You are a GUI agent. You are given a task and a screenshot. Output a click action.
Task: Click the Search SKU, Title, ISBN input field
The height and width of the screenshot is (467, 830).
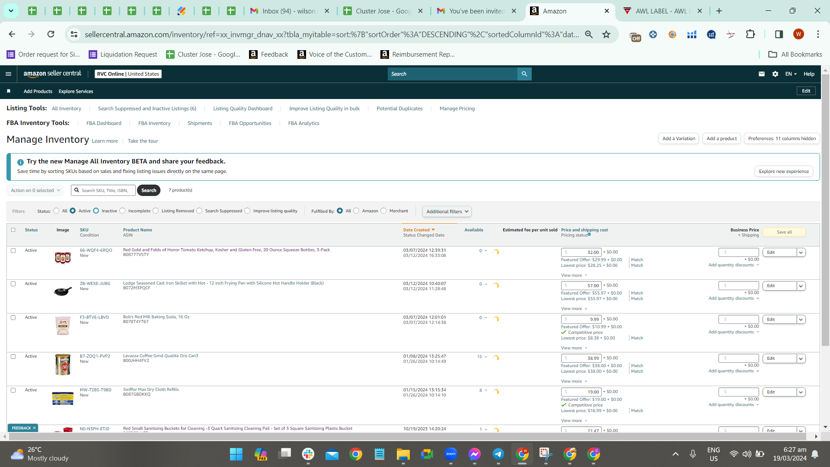(103, 190)
